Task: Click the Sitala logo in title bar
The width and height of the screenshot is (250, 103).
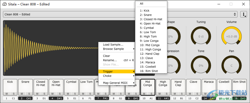Action: (5, 4)
